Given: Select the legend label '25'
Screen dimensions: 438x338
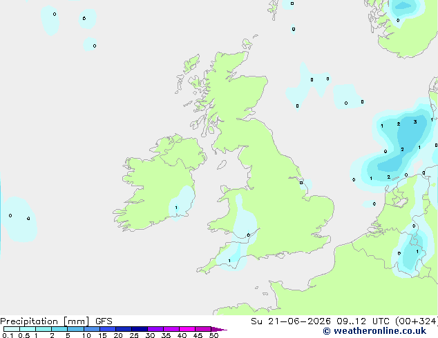Looking at the screenshot, I should 134,335.
